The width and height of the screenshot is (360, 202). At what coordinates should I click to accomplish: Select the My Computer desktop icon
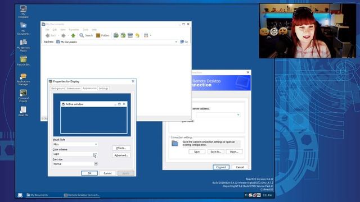24,11
